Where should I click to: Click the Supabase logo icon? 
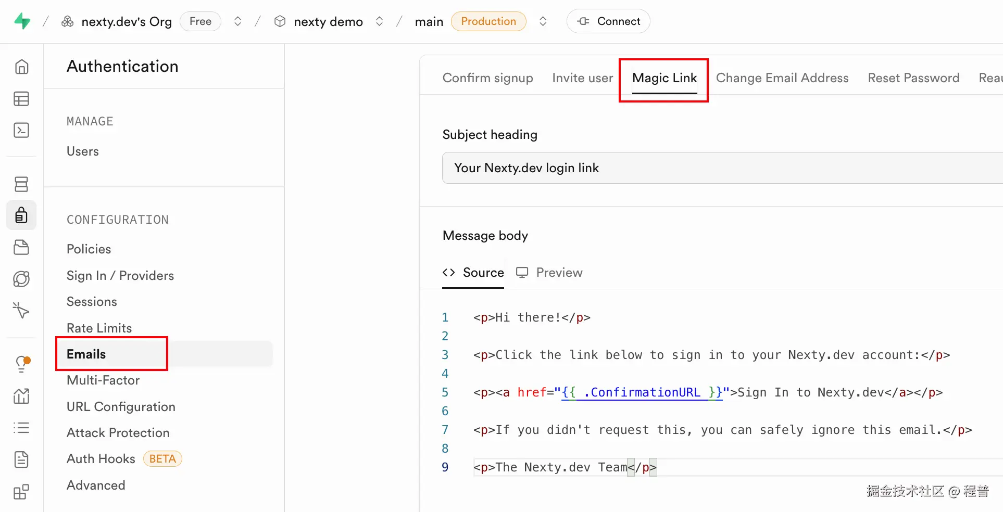22,21
